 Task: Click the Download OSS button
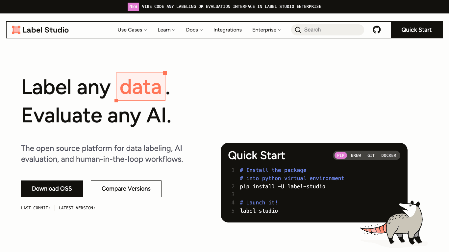click(x=52, y=189)
